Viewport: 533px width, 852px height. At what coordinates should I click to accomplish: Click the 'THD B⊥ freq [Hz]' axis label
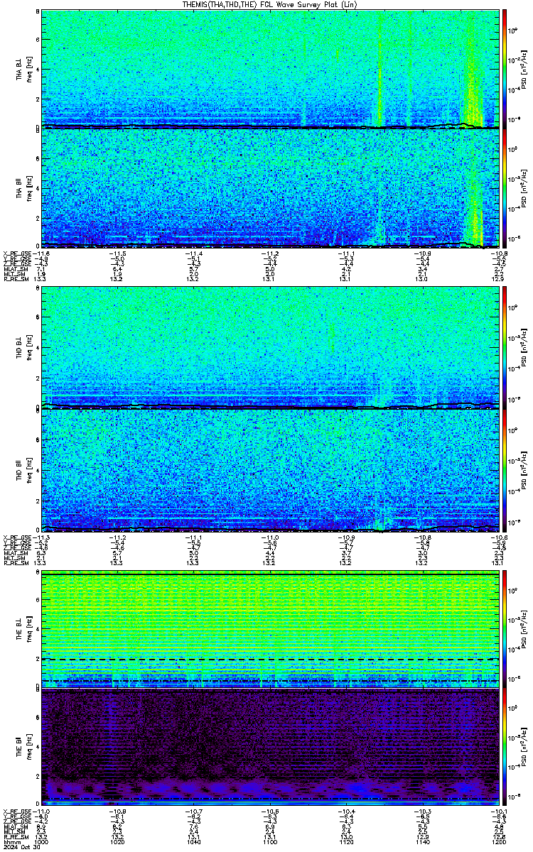(x=23, y=346)
